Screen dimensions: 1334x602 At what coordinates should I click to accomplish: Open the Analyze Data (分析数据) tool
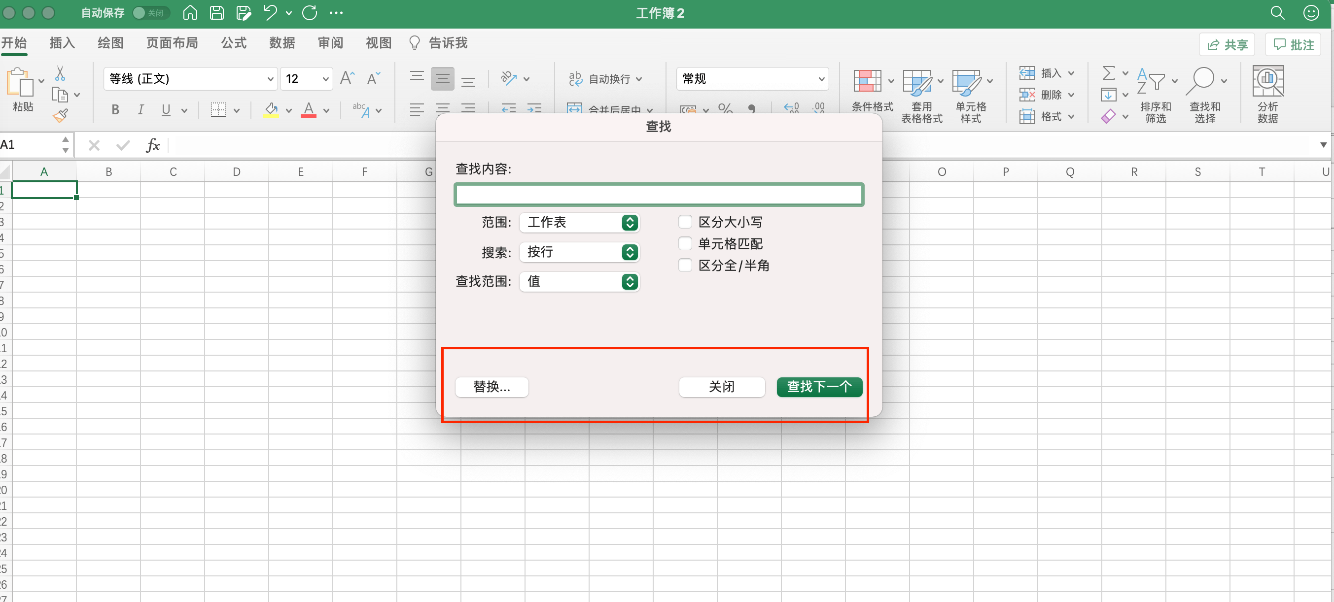[x=1267, y=94]
